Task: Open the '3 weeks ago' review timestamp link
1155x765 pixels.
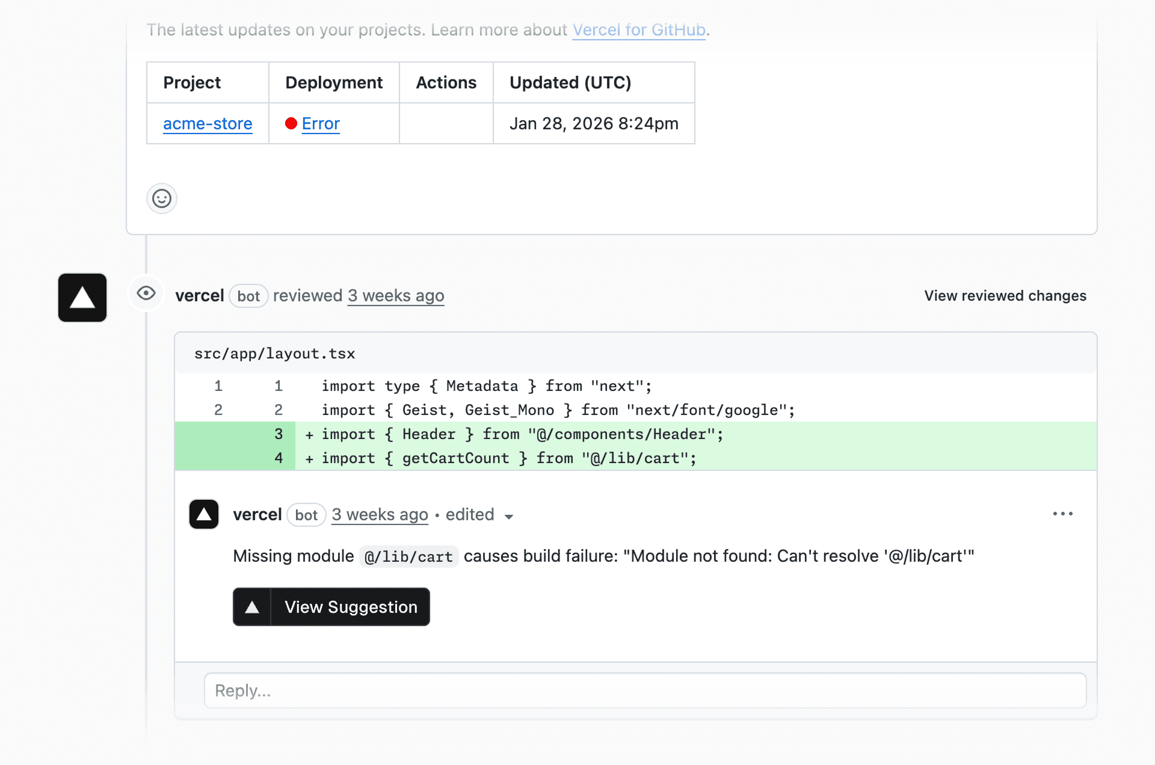Action: [x=395, y=295]
